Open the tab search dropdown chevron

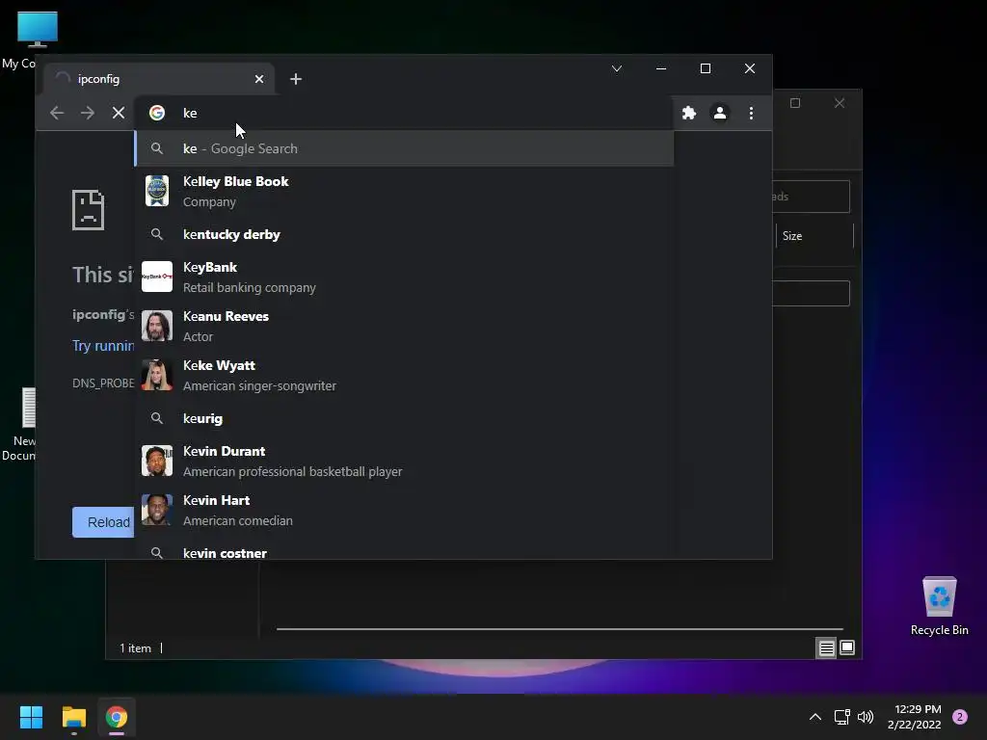click(x=617, y=68)
